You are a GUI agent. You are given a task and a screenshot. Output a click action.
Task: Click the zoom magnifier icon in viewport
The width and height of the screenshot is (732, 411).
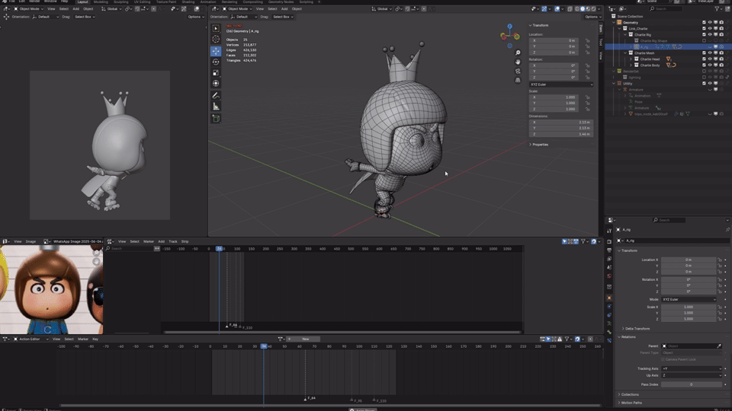coord(518,53)
